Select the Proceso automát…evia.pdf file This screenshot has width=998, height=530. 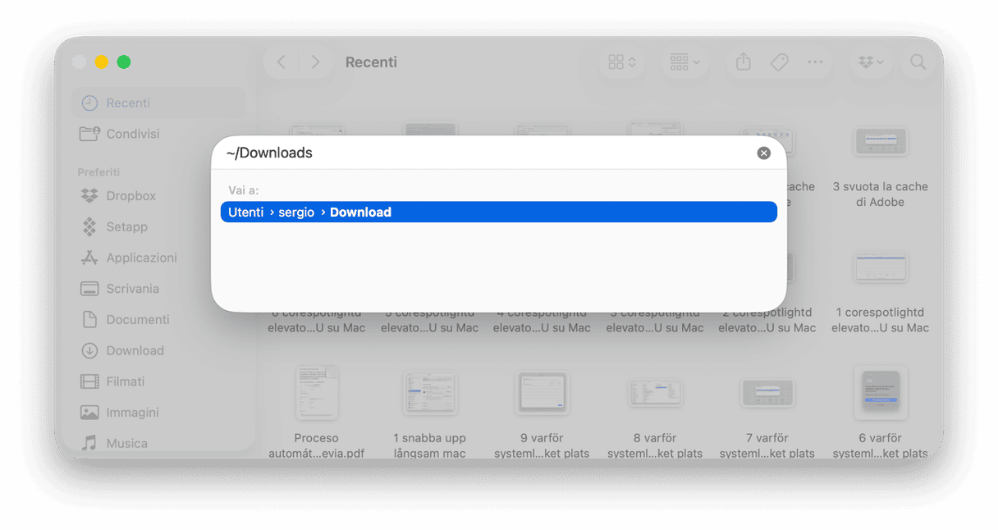317,413
